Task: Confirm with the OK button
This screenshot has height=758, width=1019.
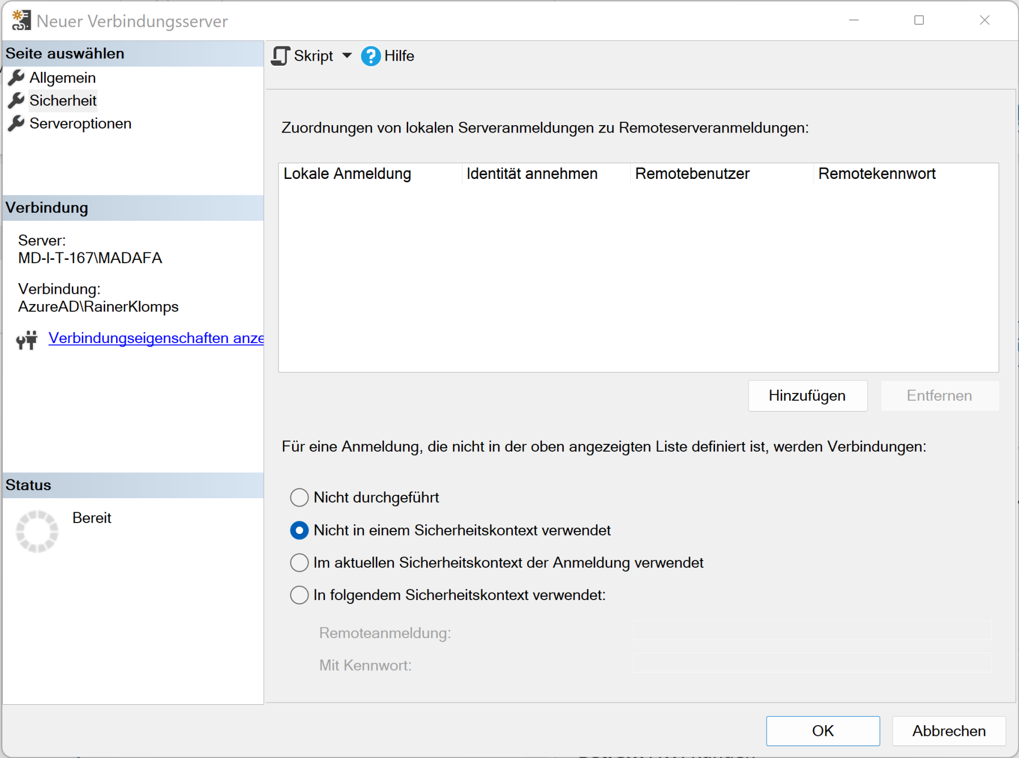Action: [x=823, y=731]
